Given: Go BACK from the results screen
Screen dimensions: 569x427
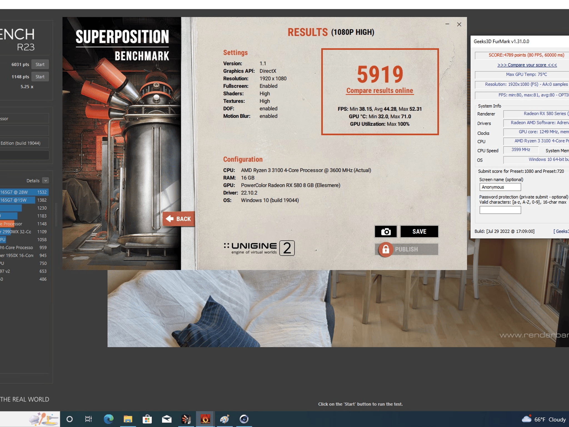Looking at the screenshot, I should coord(179,219).
